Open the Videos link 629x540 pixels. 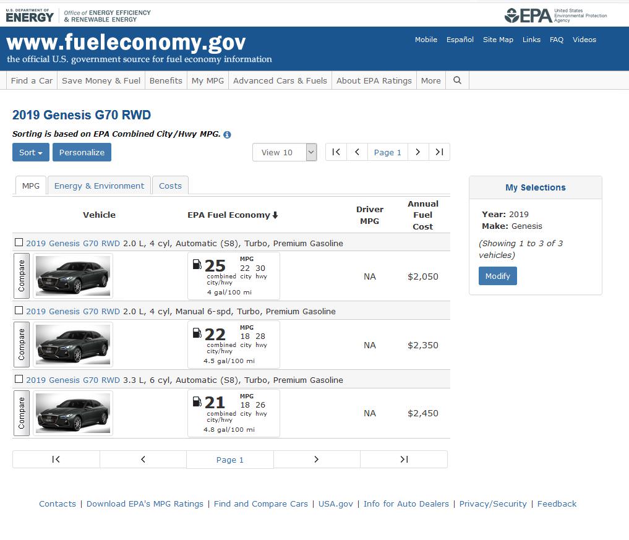click(x=584, y=40)
